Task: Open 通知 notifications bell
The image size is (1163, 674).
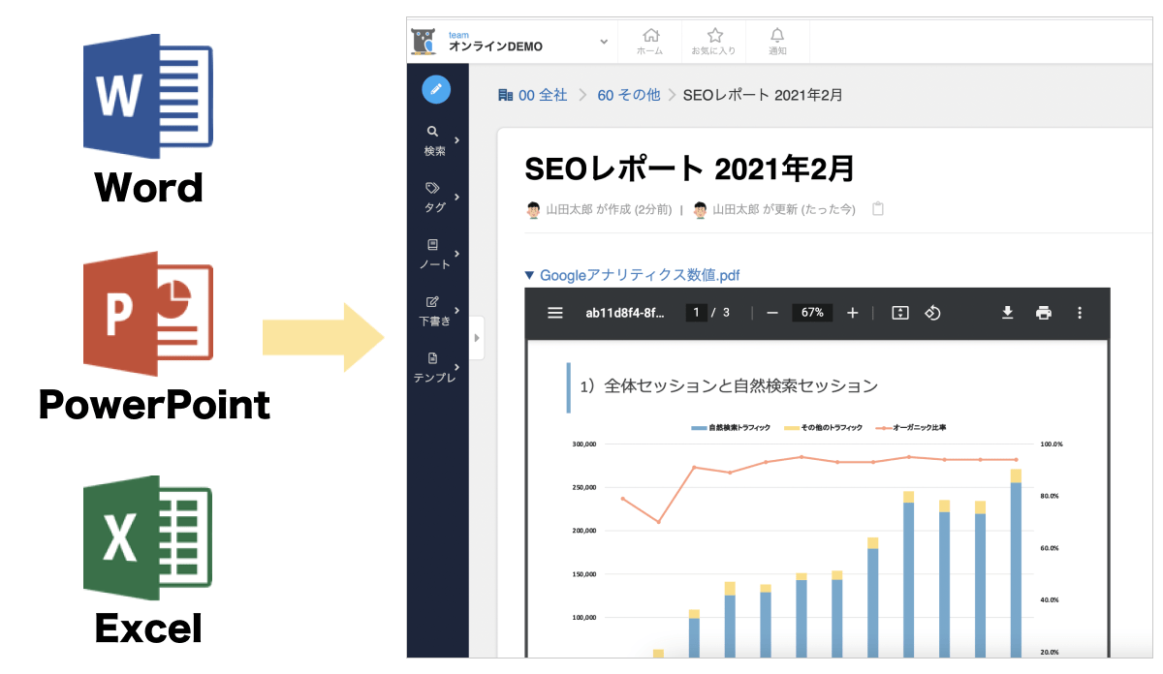Action: (x=777, y=42)
